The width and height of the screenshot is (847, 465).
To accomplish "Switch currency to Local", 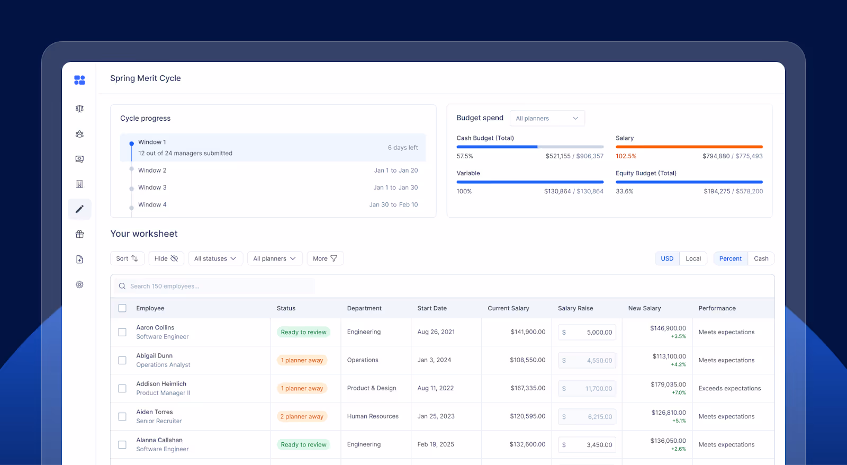I will point(693,258).
